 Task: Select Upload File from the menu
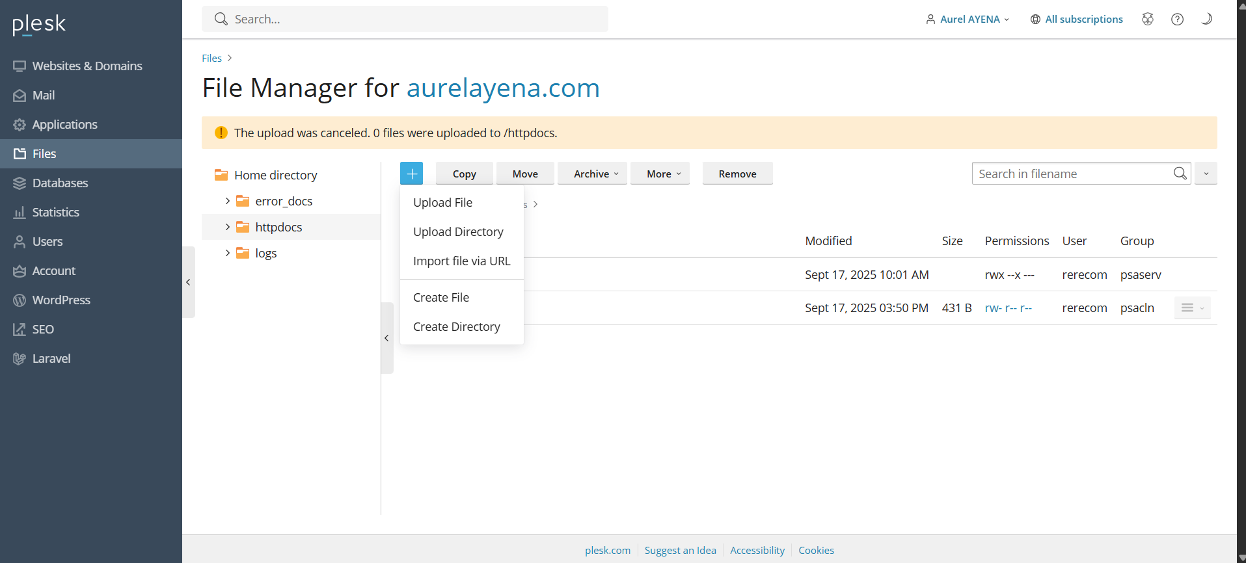click(442, 203)
